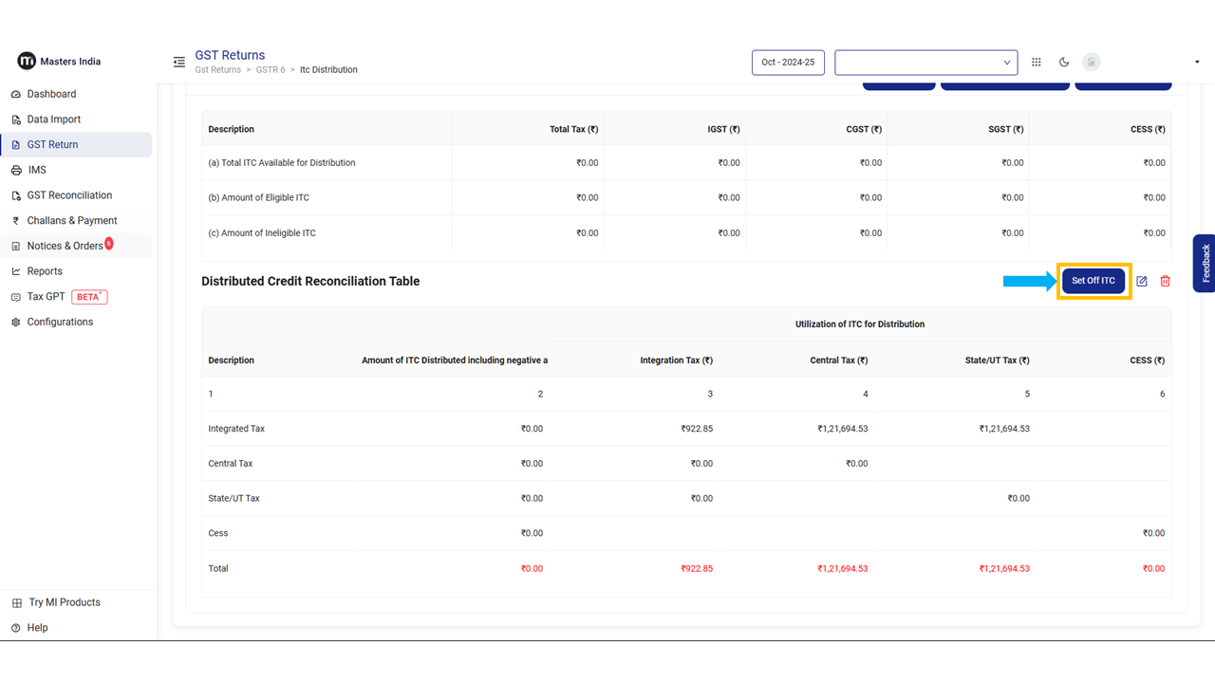Go to Dashboard in sidebar
The image size is (1215, 683).
coord(51,94)
